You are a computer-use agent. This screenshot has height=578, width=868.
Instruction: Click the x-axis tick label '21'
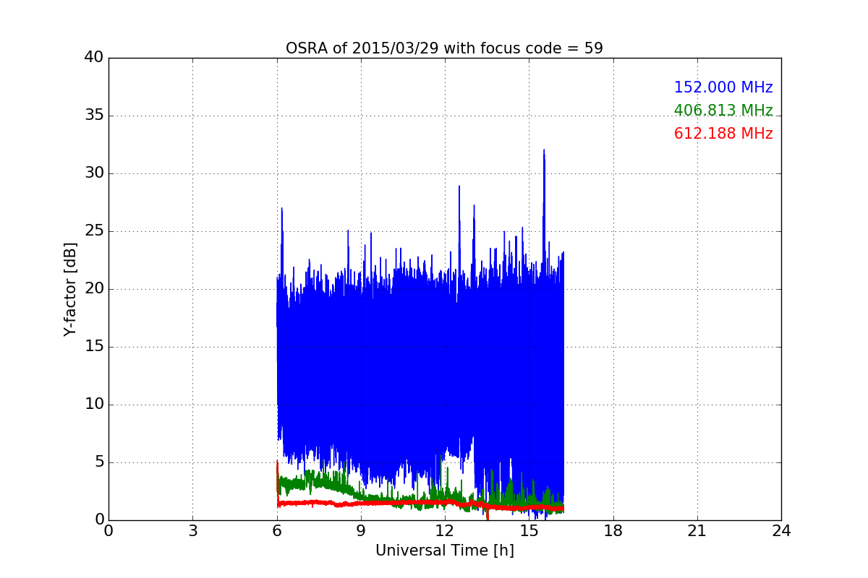pyautogui.click(x=697, y=531)
